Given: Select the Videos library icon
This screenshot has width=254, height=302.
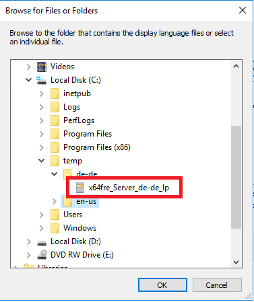Looking at the screenshot, I should (42, 67).
